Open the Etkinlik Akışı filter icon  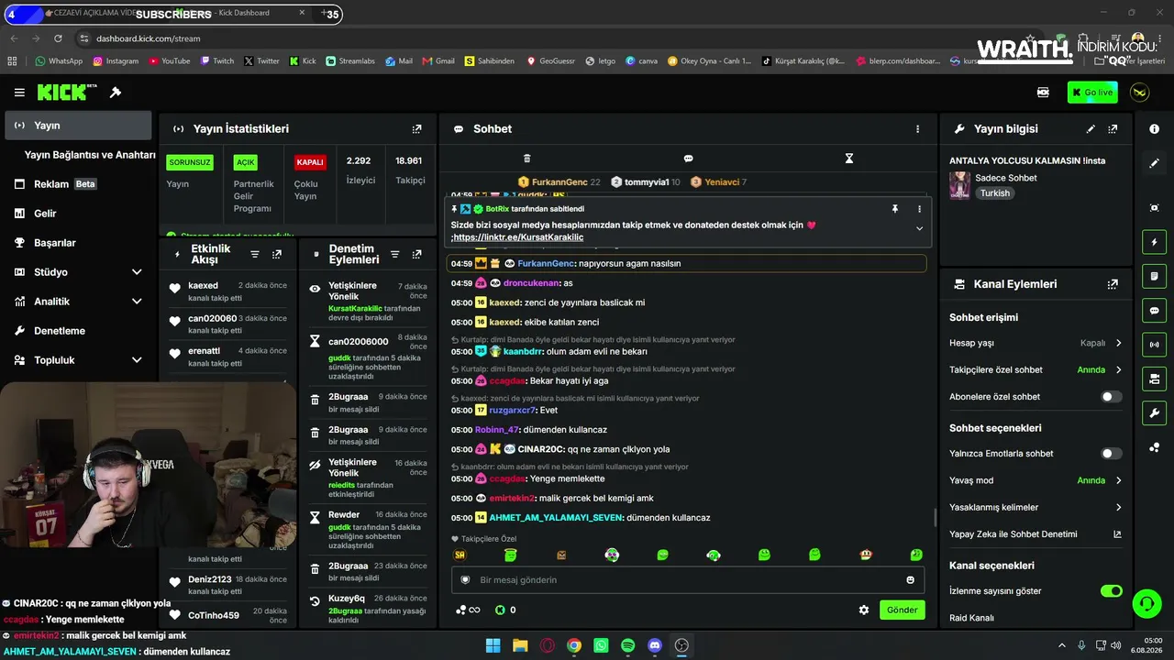click(255, 254)
